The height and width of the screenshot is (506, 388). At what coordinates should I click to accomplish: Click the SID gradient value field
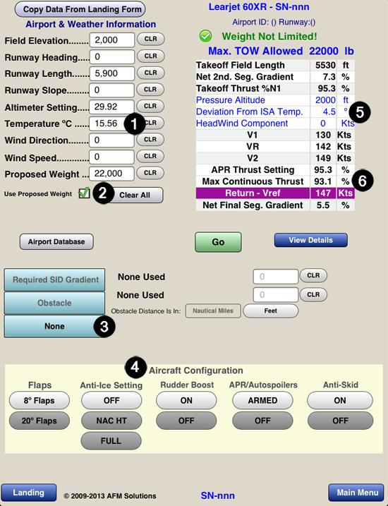coord(276,277)
